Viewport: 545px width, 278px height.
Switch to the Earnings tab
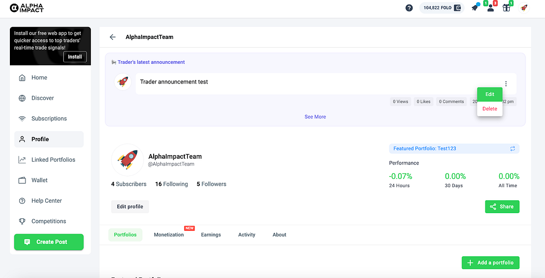[x=211, y=234]
